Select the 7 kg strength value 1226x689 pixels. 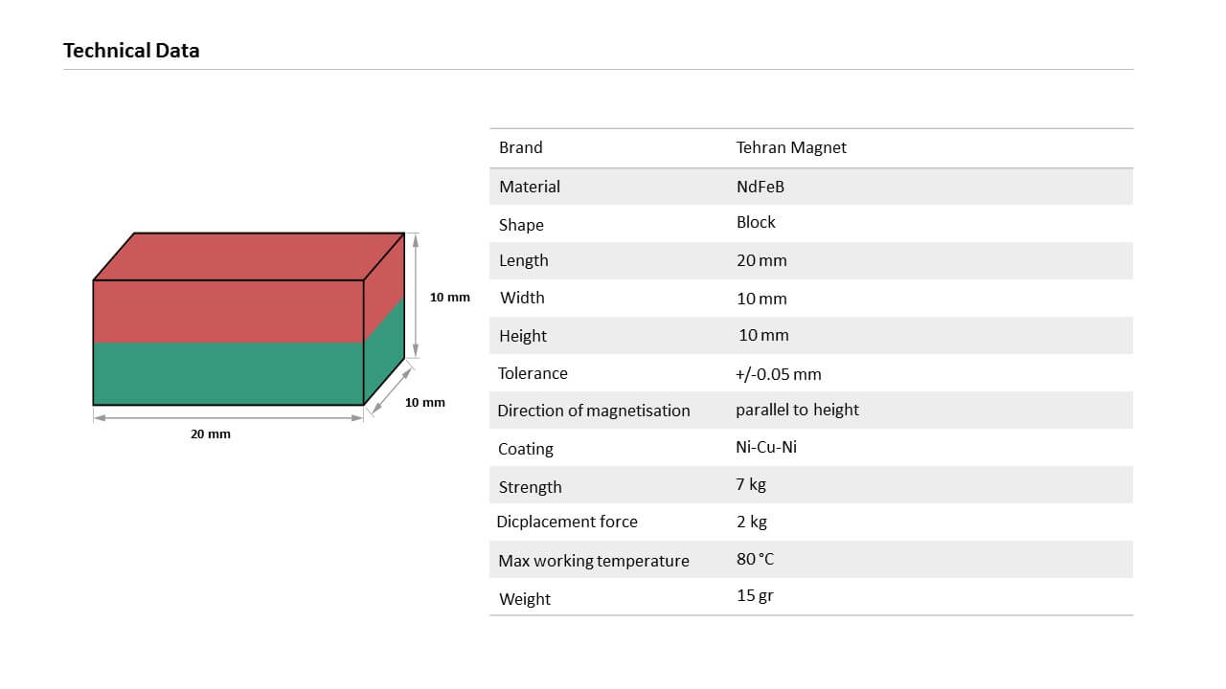[751, 484]
